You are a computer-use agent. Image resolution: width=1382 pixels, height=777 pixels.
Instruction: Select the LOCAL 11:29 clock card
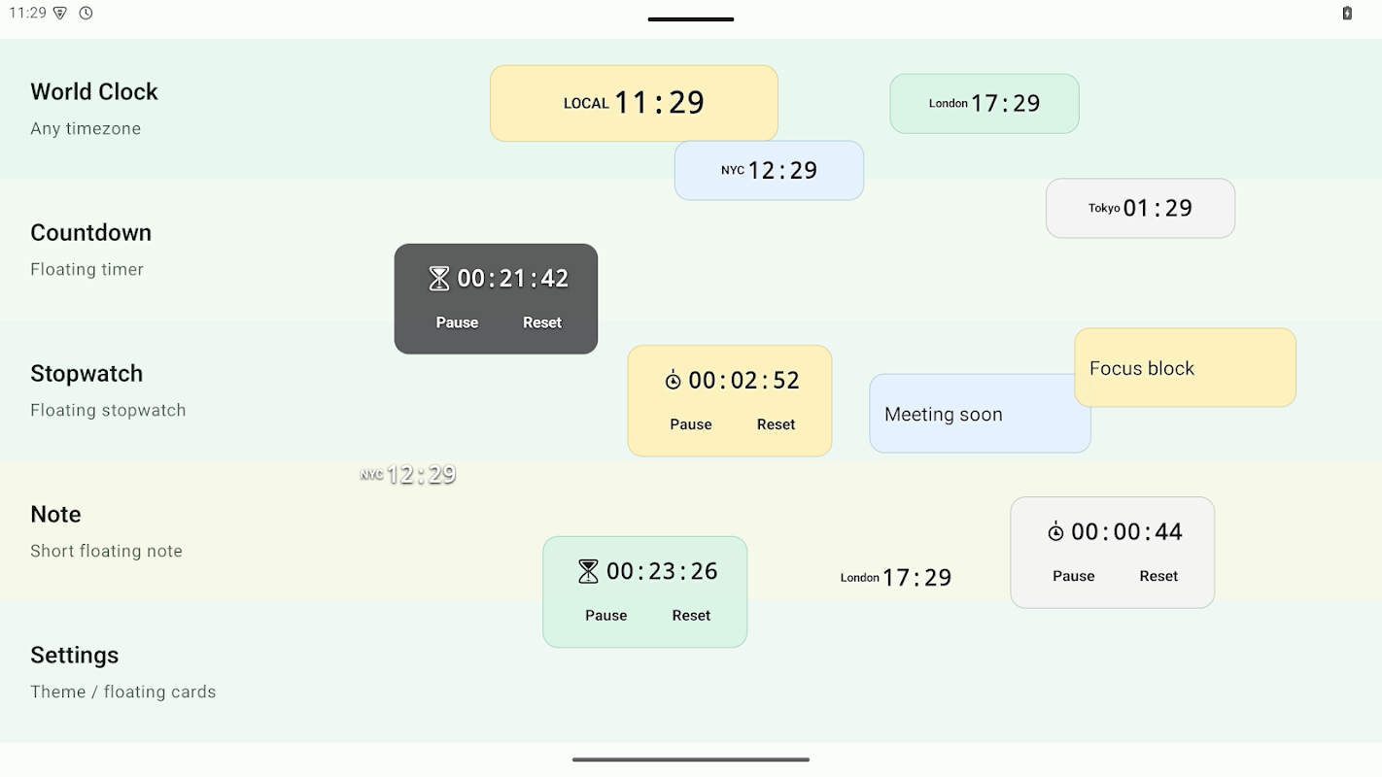pos(634,103)
